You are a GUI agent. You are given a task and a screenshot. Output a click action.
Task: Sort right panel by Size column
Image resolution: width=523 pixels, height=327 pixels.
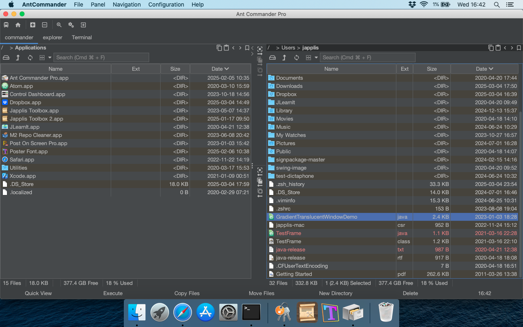tap(432, 69)
